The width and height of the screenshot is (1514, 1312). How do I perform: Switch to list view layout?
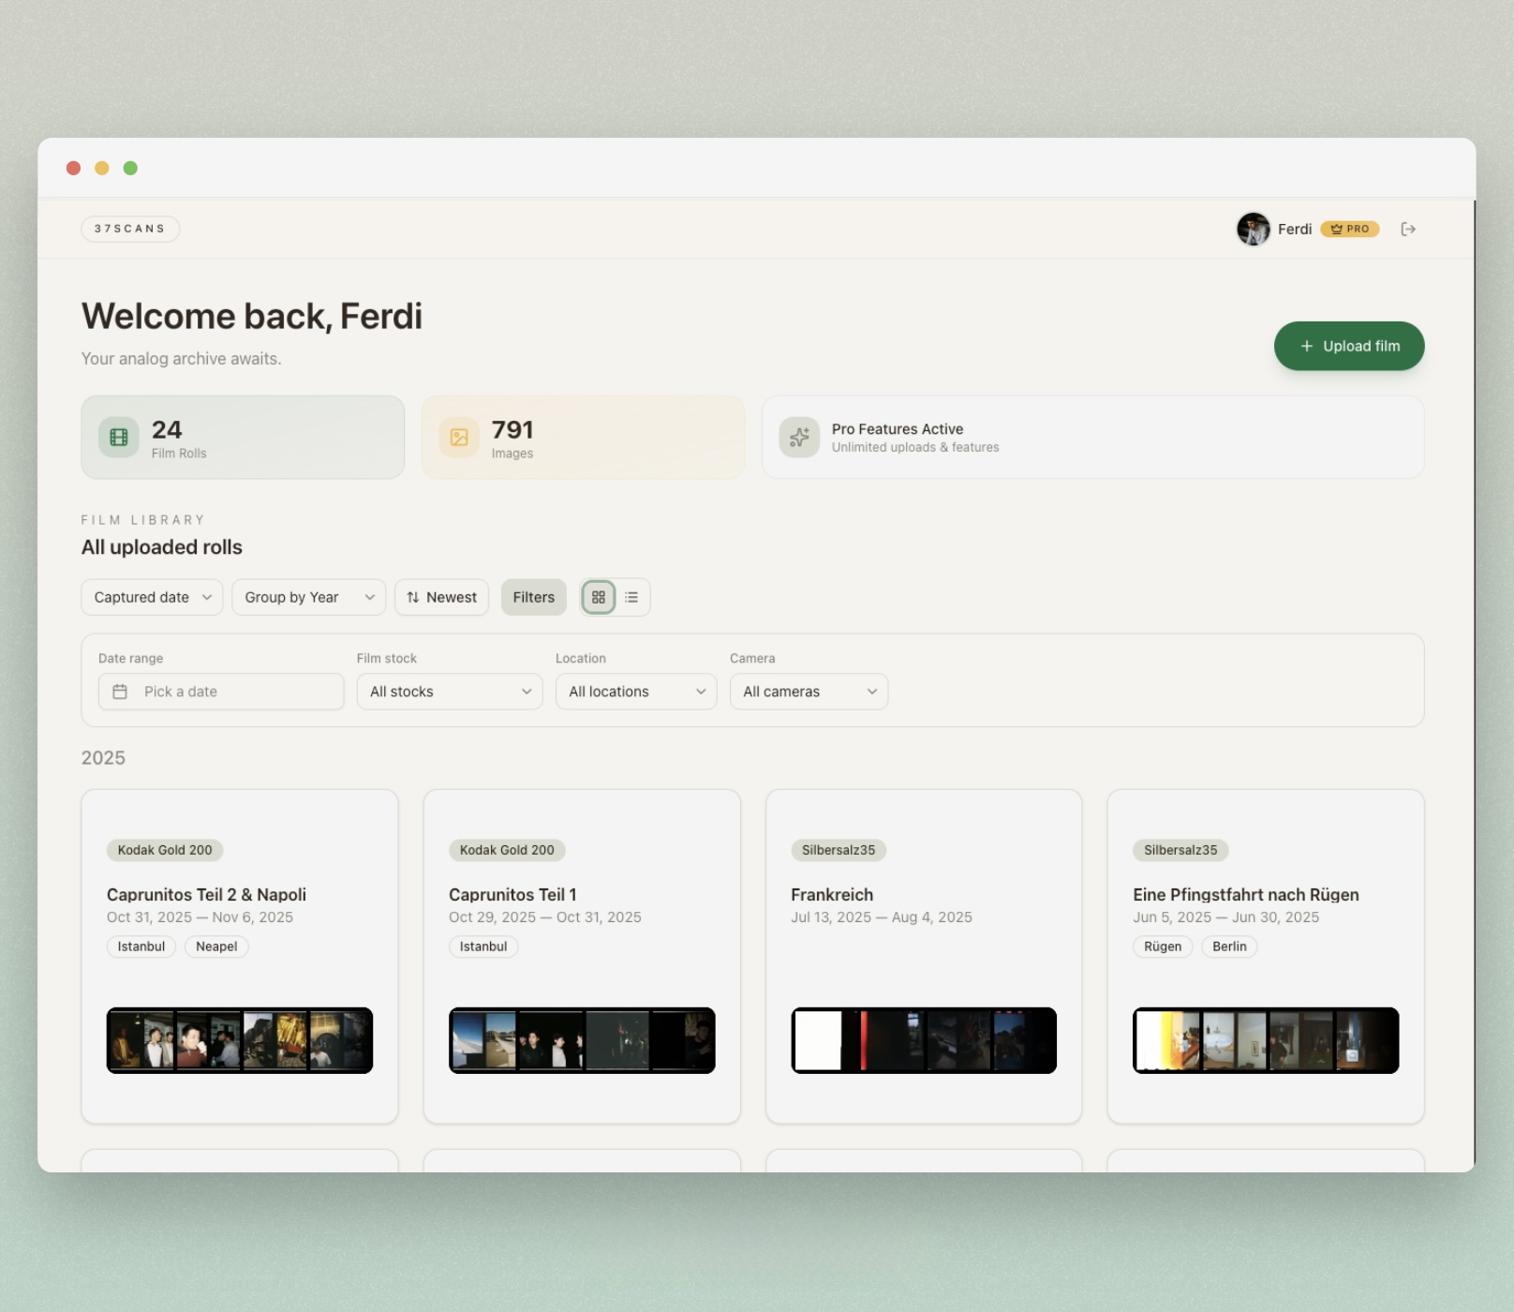tap(632, 597)
